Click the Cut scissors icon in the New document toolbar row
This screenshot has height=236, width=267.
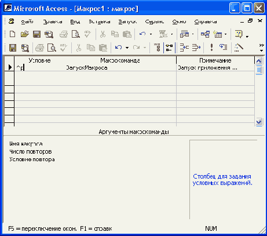point(103,34)
